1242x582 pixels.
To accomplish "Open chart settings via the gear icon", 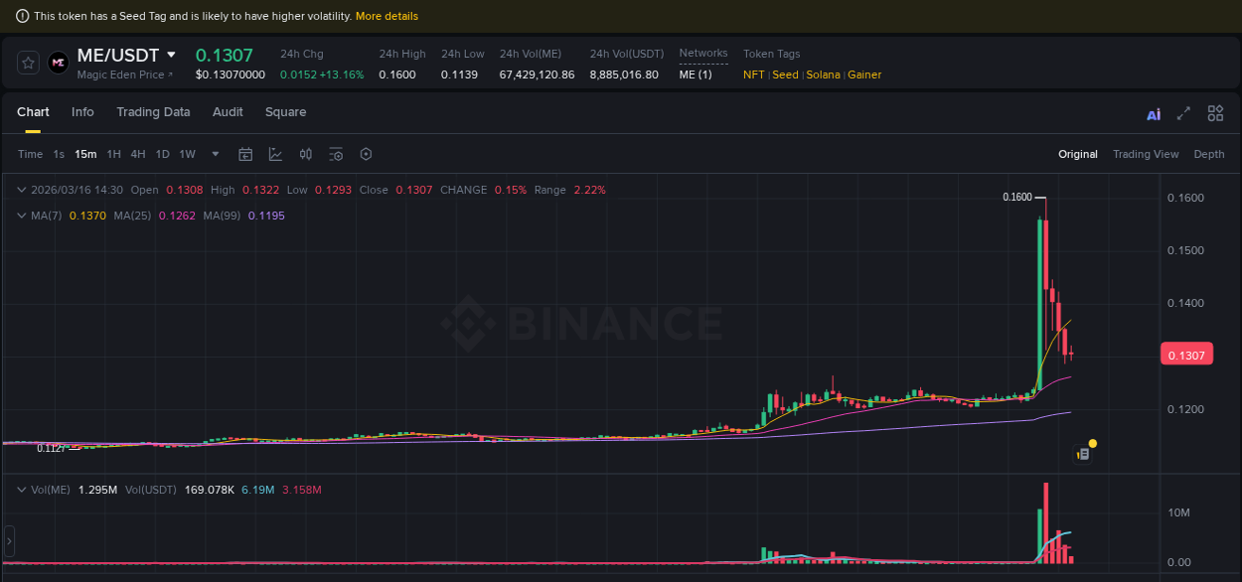I will pyautogui.click(x=365, y=154).
